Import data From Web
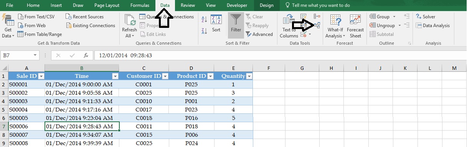The height and width of the screenshot is (147, 467). coord(31,26)
